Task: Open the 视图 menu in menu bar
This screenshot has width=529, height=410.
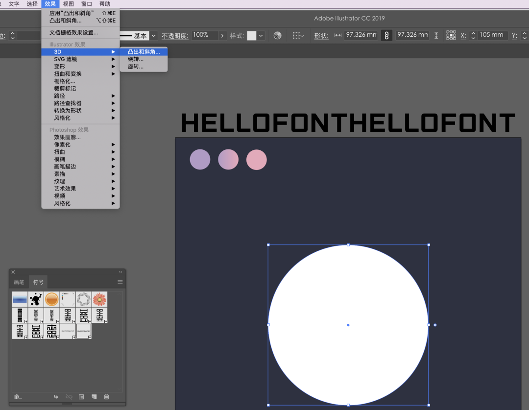Action: [x=68, y=4]
